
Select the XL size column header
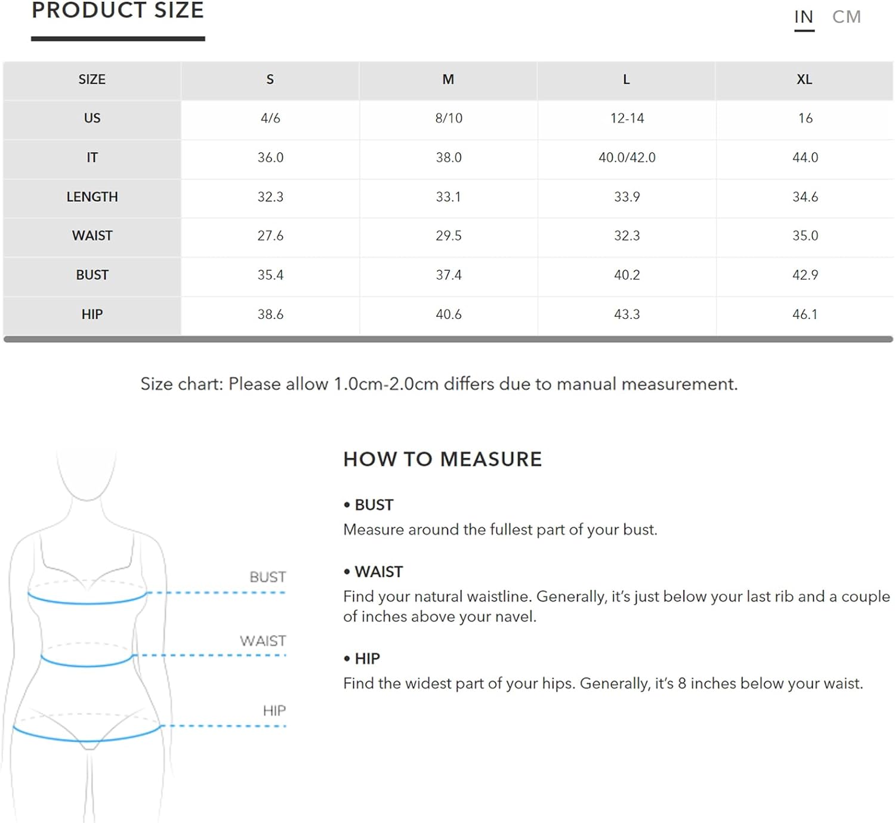tap(804, 79)
